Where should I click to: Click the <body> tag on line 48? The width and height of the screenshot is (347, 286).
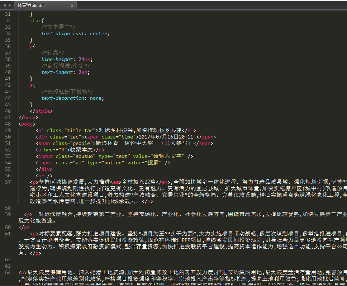tap(27, 124)
